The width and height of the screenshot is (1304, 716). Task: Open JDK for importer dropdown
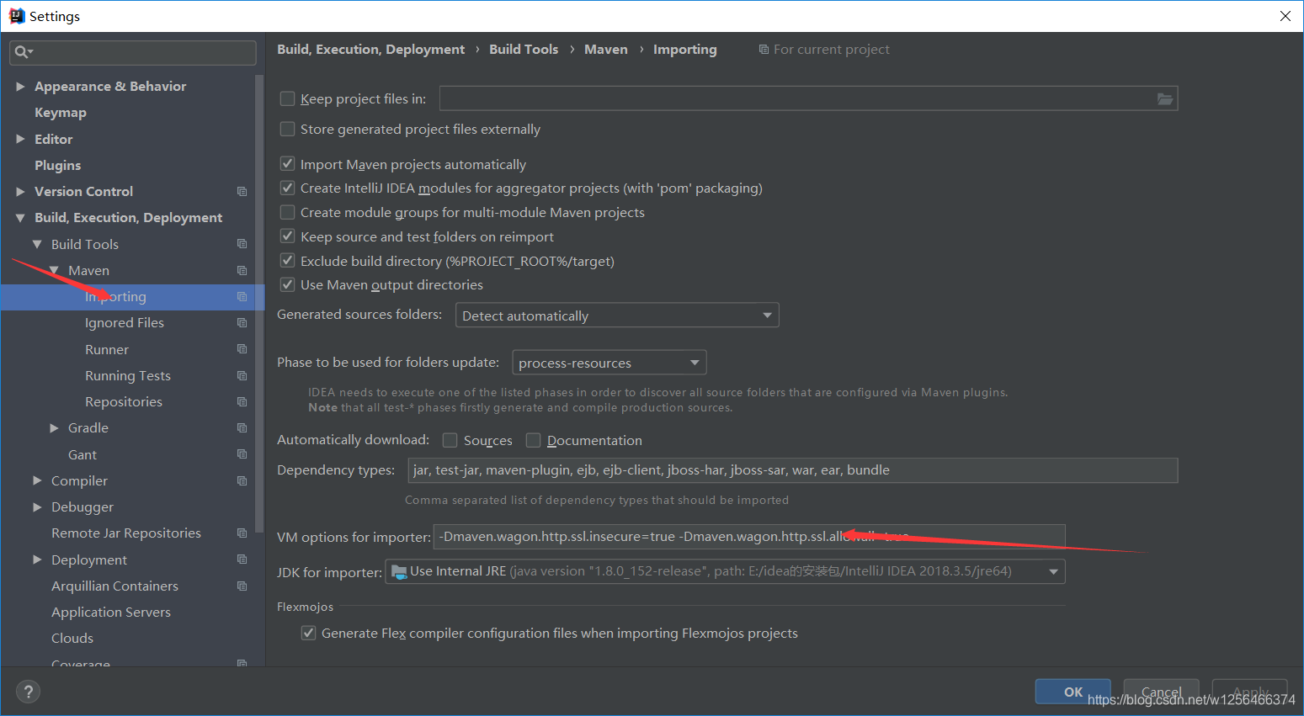pos(726,571)
